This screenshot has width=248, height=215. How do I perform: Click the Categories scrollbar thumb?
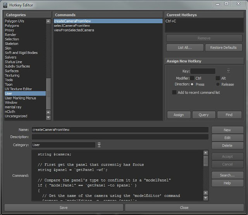pyautogui.click(x=48, y=94)
